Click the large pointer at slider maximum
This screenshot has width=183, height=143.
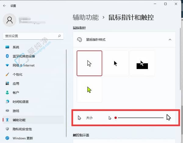pyautogui.click(x=169, y=117)
